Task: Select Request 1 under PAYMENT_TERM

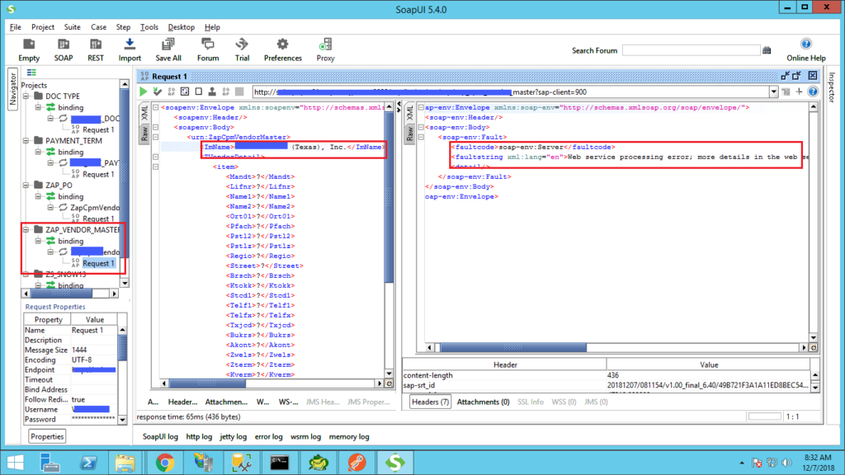Action: coord(98,174)
